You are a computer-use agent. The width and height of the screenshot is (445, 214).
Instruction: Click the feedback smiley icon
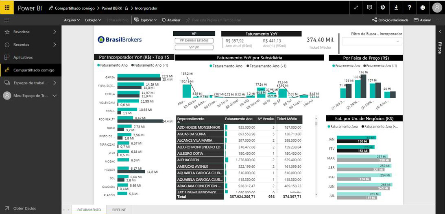(423, 8)
